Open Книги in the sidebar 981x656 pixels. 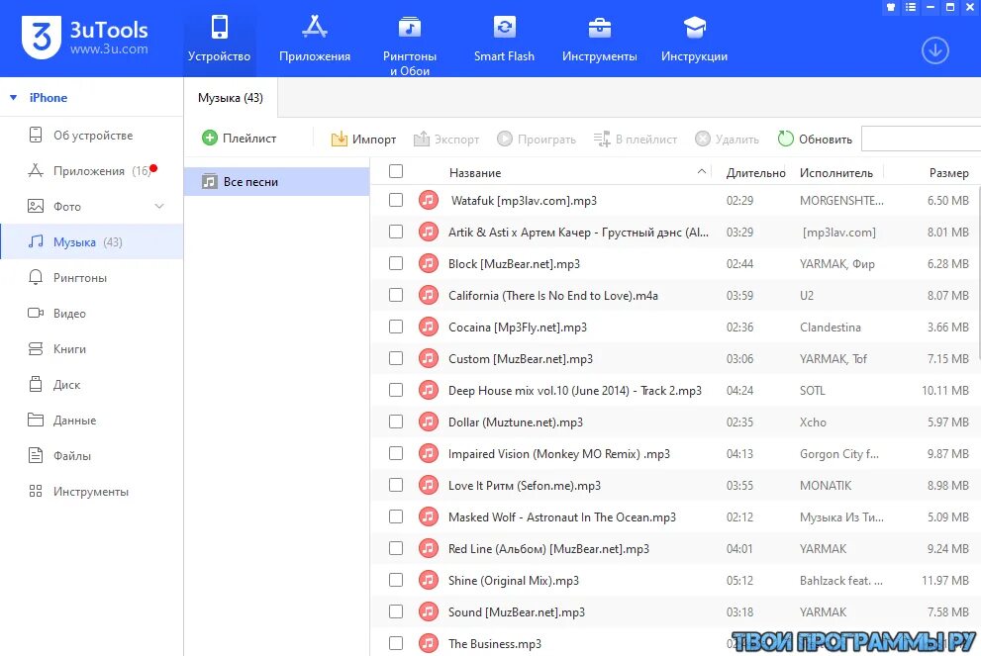pos(92,349)
